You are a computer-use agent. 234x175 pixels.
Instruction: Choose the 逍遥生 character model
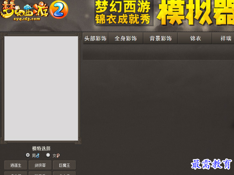(x=16, y=165)
